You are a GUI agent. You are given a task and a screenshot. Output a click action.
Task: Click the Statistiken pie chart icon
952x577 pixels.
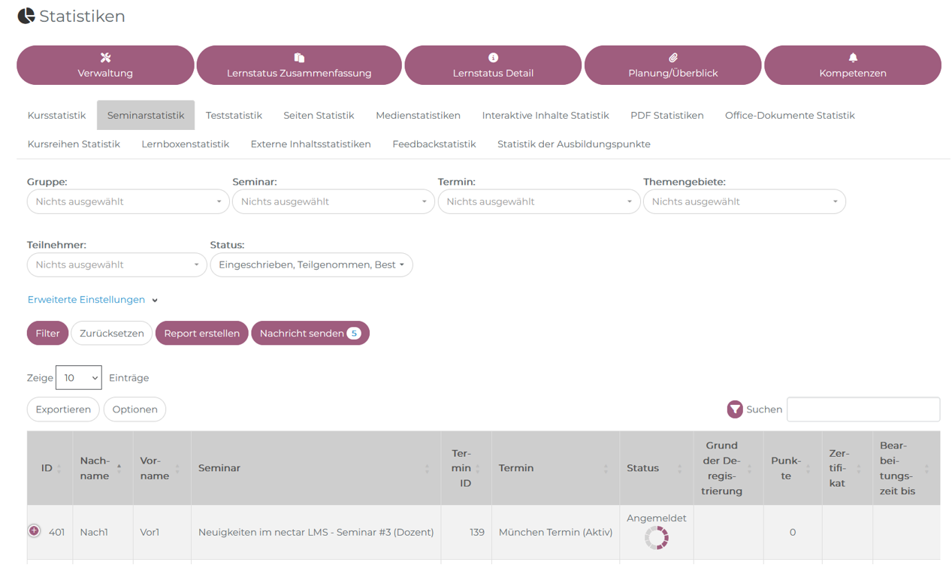point(26,16)
